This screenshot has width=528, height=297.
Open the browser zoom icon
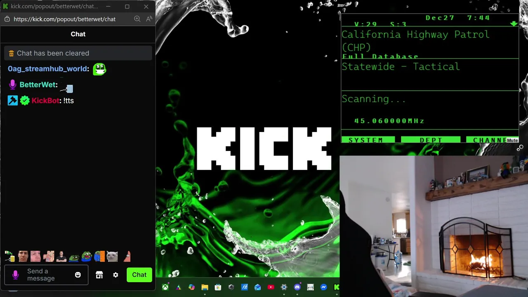coord(137,19)
